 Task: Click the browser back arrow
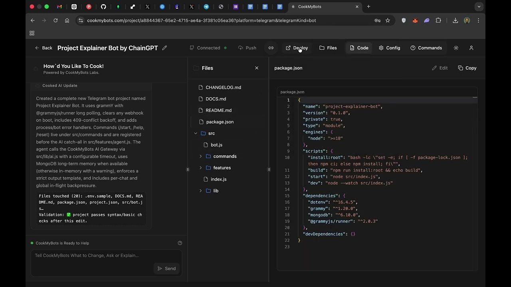(x=33, y=20)
